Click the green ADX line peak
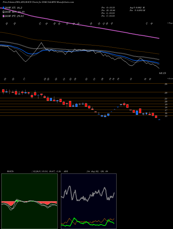The height and width of the screenshot is (229, 173). [74, 219]
